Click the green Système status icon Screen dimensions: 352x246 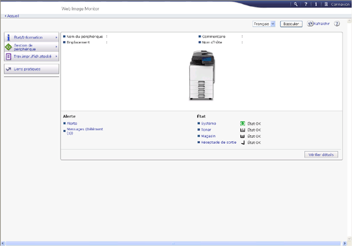pyautogui.click(x=242, y=123)
